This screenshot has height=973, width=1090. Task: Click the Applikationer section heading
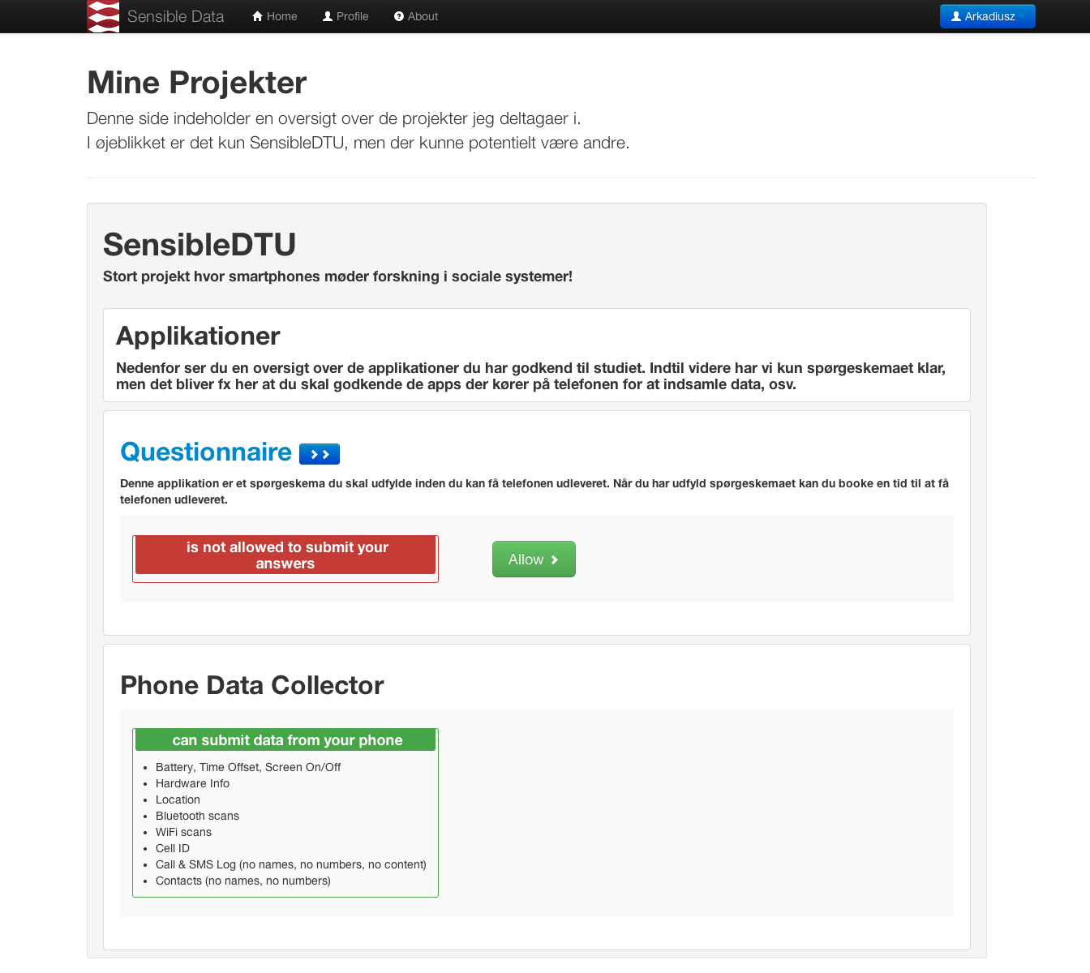pos(198,336)
